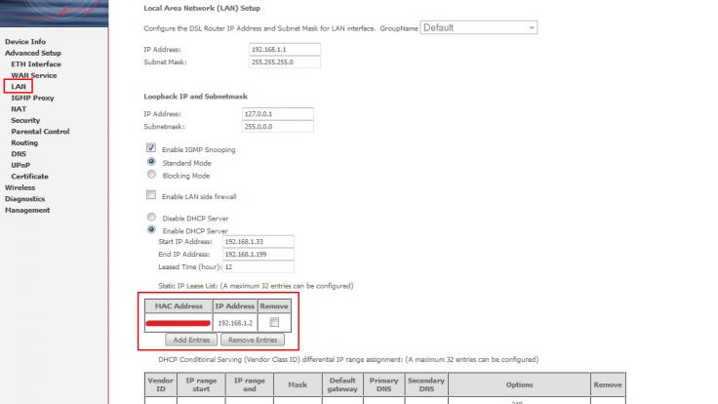The width and height of the screenshot is (718, 404).
Task: Check Remove box for 192.168.1.2 entry
Action: point(274,321)
